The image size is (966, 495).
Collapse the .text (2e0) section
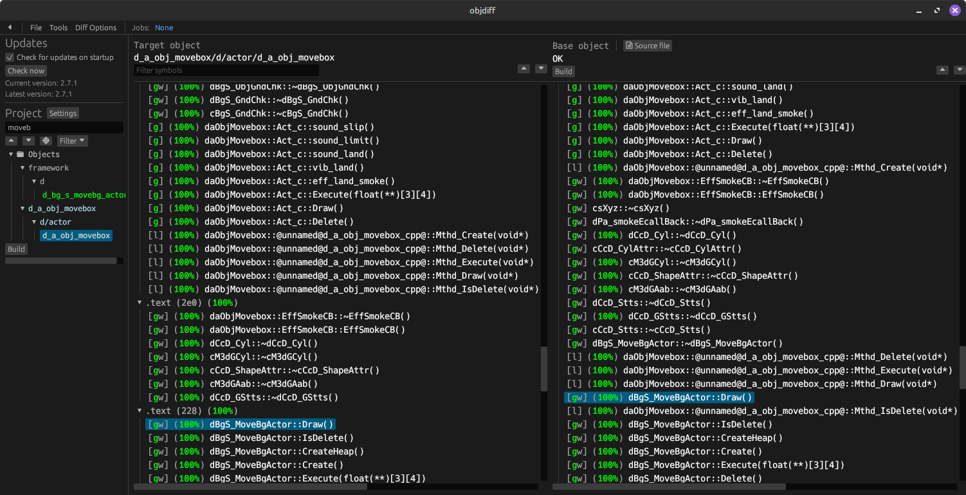(x=140, y=303)
